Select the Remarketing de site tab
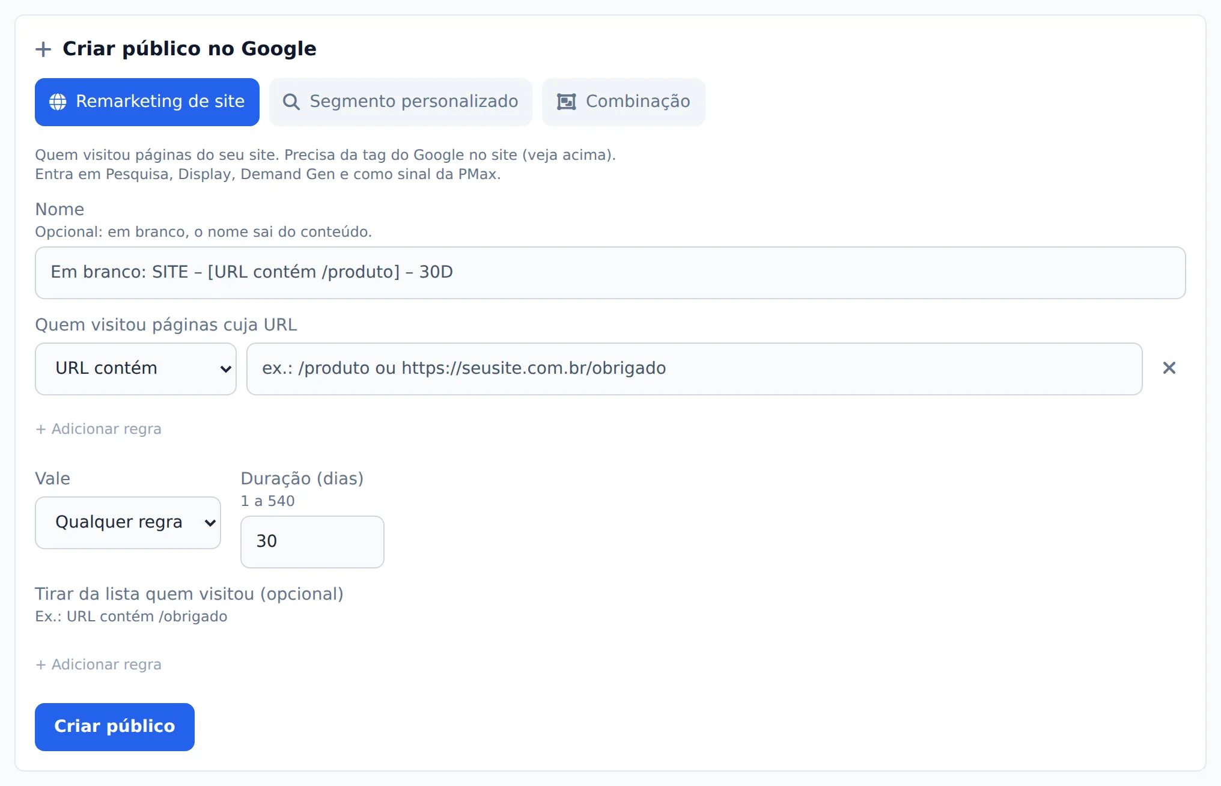 click(147, 102)
